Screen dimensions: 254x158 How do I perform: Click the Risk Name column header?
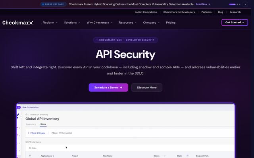pyautogui.click(x=108, y=156)
